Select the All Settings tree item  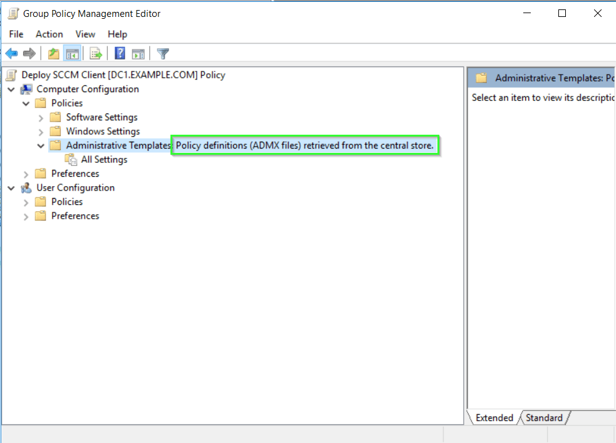pyautogui.click(x=104, y=160)
